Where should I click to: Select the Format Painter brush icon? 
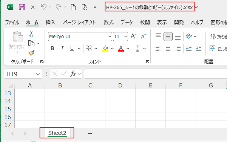pos(31,53)
